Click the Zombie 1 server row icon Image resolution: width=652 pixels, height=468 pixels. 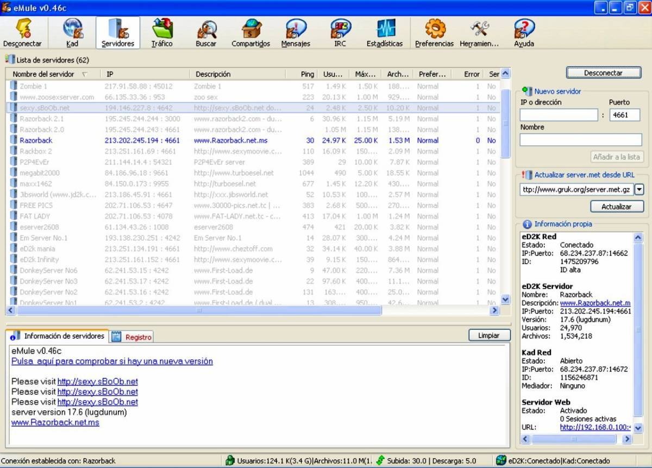[x=14, y=86]
